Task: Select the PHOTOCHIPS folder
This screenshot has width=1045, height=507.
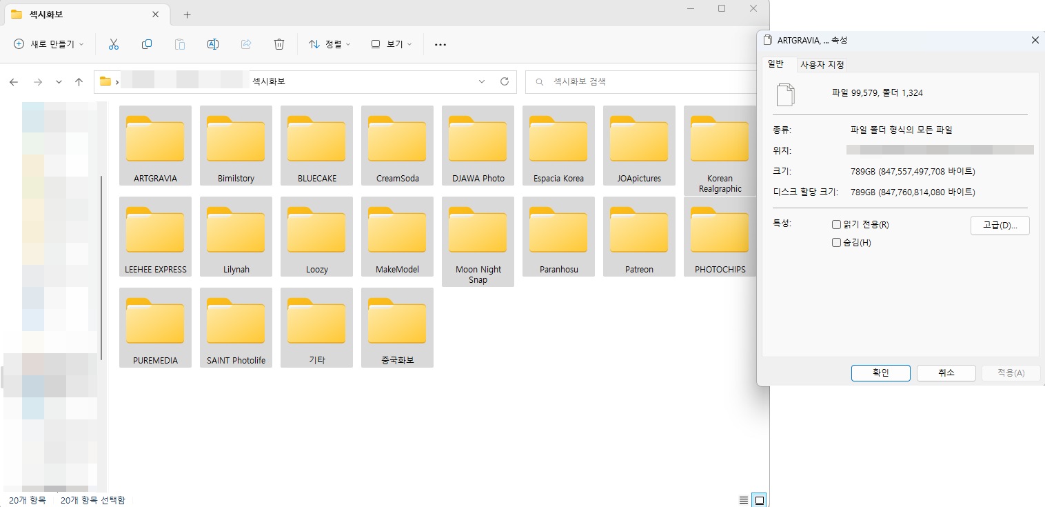Action: coord(720,237)
